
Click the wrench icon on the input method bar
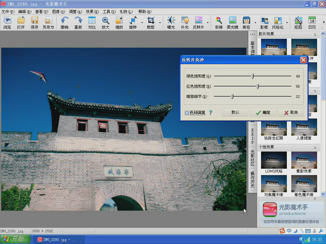tap(321, 231)
